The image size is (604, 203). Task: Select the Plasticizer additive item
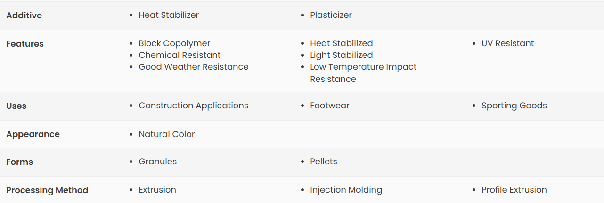point(331,15)
